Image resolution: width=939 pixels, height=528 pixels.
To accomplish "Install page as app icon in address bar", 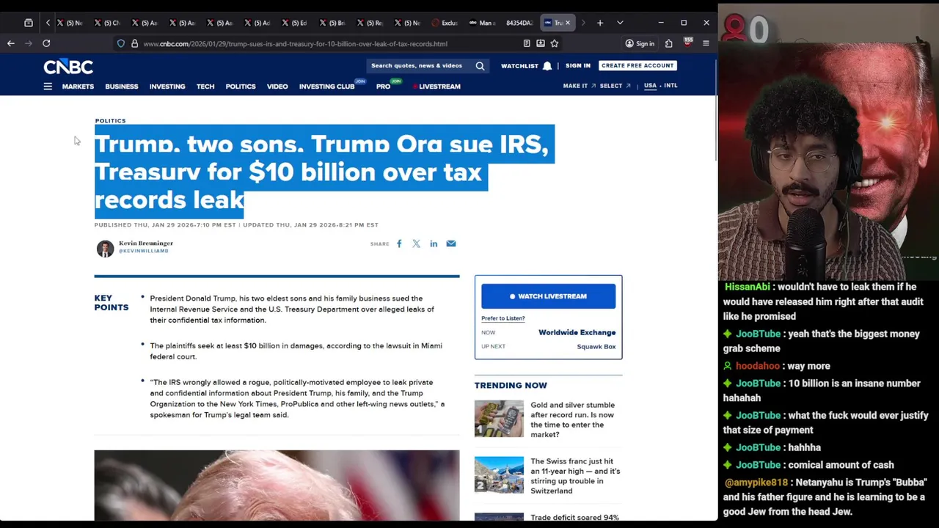I will click(541, 43).
